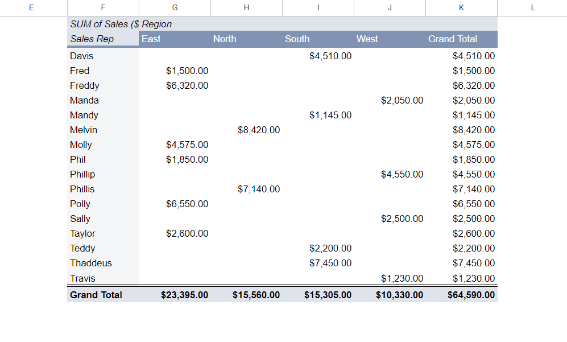Select Phillip's West value $4,550.00

tap(390, 175)
